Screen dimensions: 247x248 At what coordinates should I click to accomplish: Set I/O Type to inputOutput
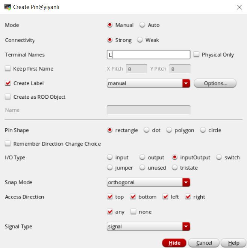point(174,157)
